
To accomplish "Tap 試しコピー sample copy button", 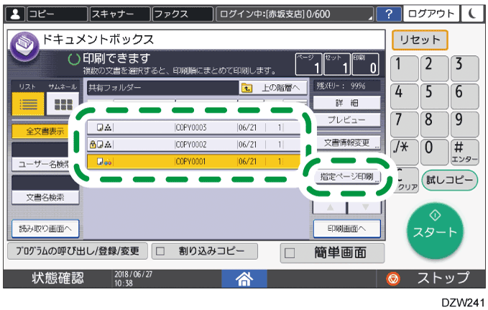I will coord(449,180).
